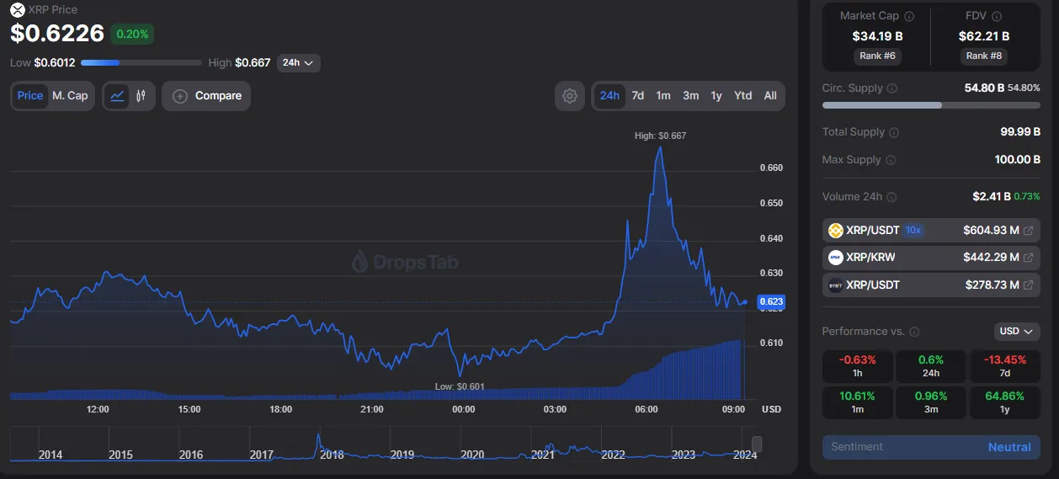
Task: Select the Ytd timeframe tab
Action: coord(742,96)
